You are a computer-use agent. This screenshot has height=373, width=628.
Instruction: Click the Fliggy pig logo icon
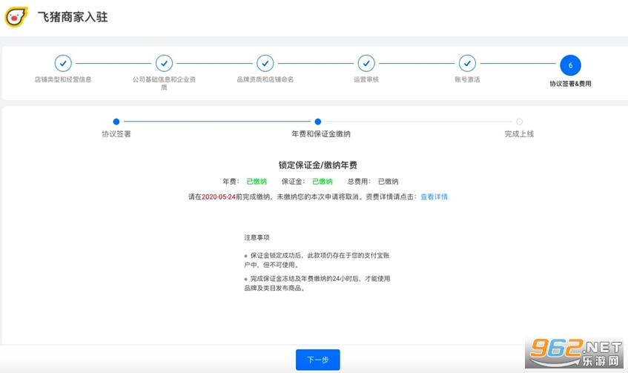click(x=16, y=16)
